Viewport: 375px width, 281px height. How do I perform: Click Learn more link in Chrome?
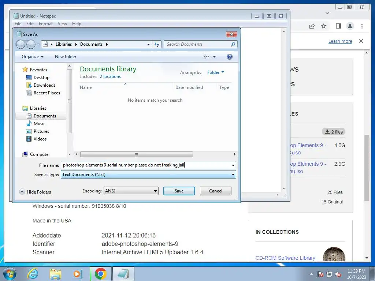[x=340, y=41]
